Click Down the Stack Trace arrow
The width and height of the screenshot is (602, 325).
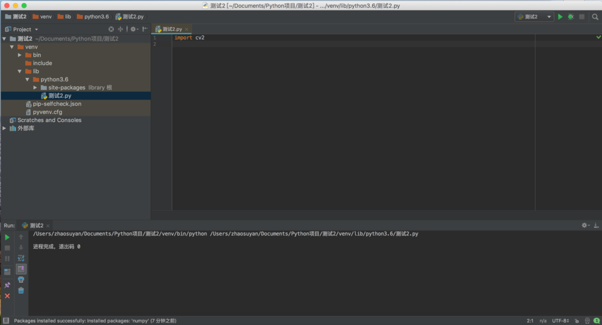click(21, 248)
